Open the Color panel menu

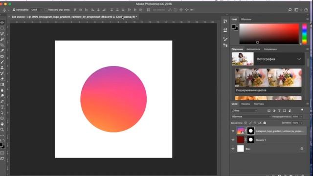(308, 19)
